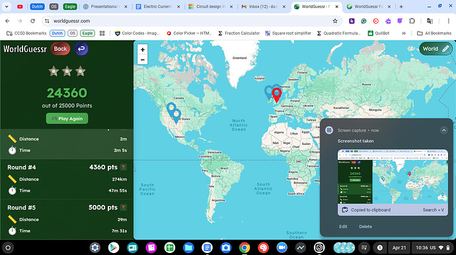Open the Extensions puzzle-piece menu
This screenshot has height=255, width=456.
pyautogui.click(x=412, y=21)
